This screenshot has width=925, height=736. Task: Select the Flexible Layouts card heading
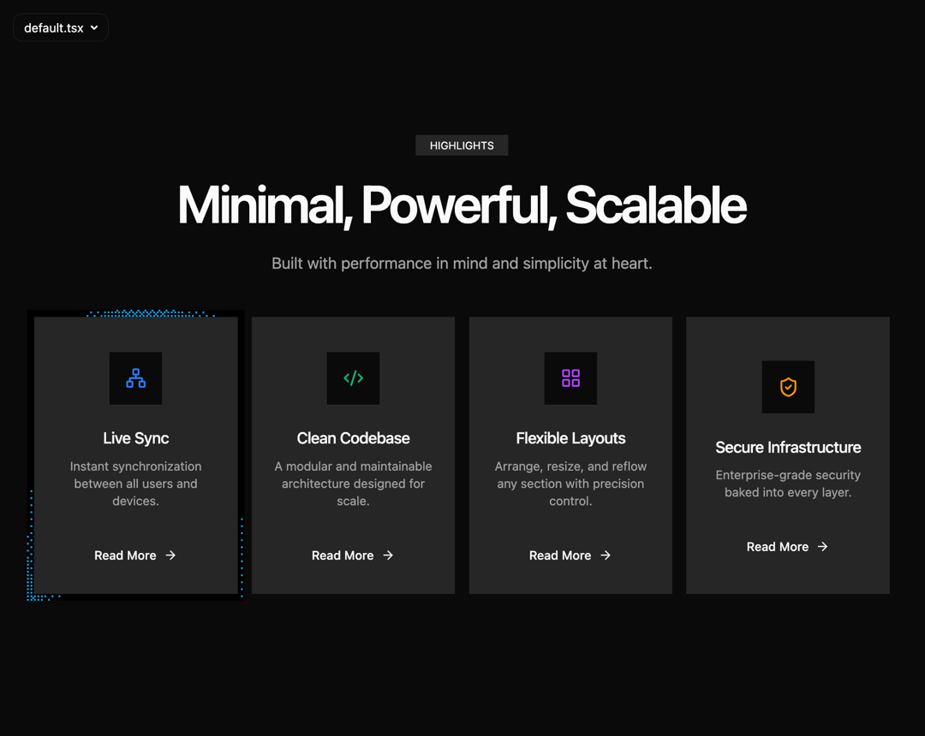tap(570, 438)
